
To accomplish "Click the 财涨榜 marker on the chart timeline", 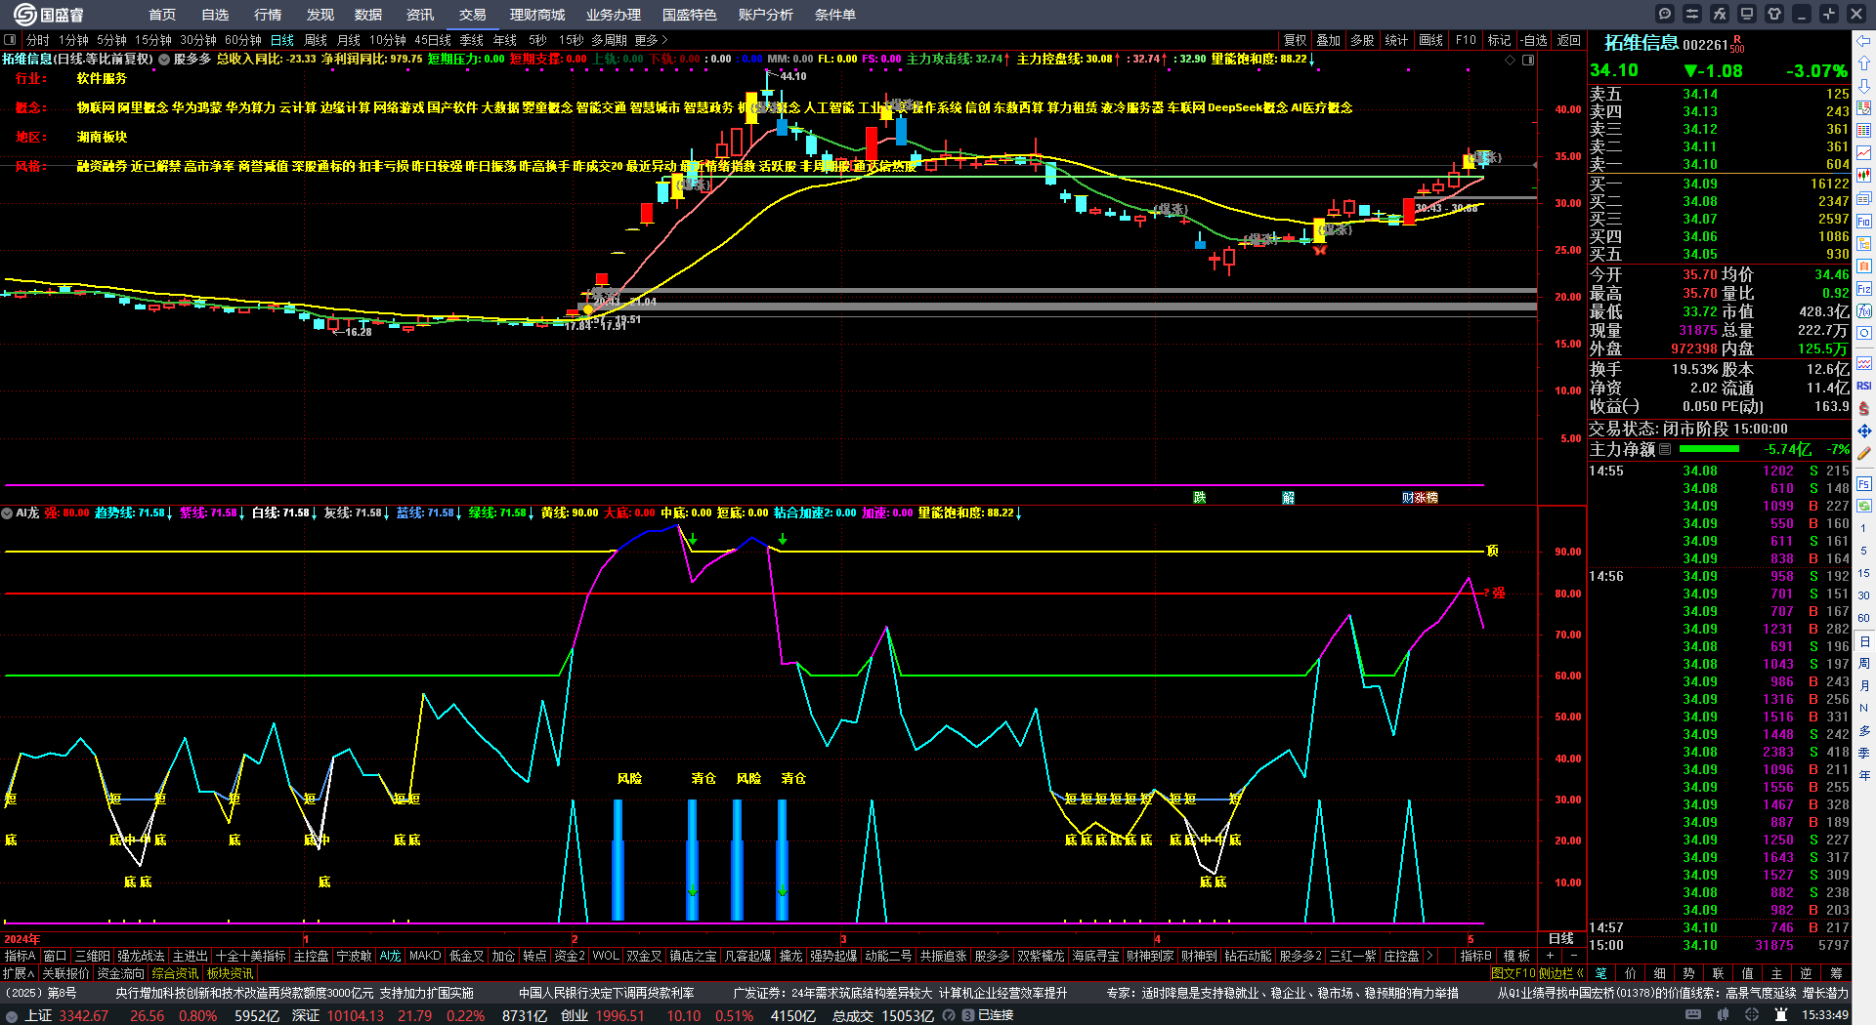I will [1420, 498].
